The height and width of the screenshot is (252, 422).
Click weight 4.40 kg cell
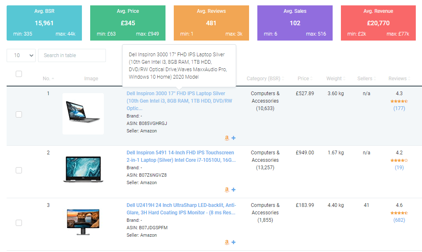(x=336, y=205)
